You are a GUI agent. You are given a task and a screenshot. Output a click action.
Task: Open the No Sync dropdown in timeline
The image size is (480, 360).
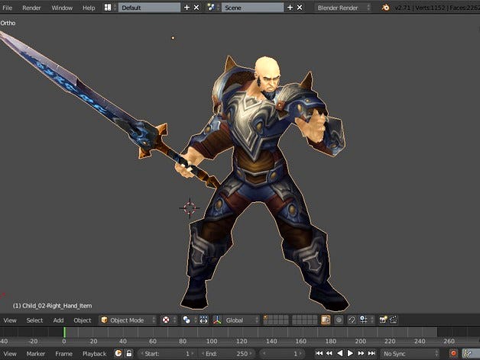409,354
